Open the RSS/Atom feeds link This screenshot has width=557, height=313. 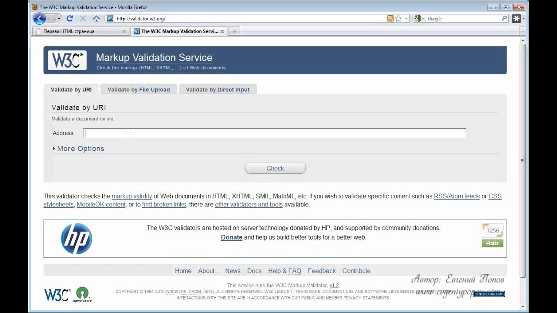click(x=456, y=196)
